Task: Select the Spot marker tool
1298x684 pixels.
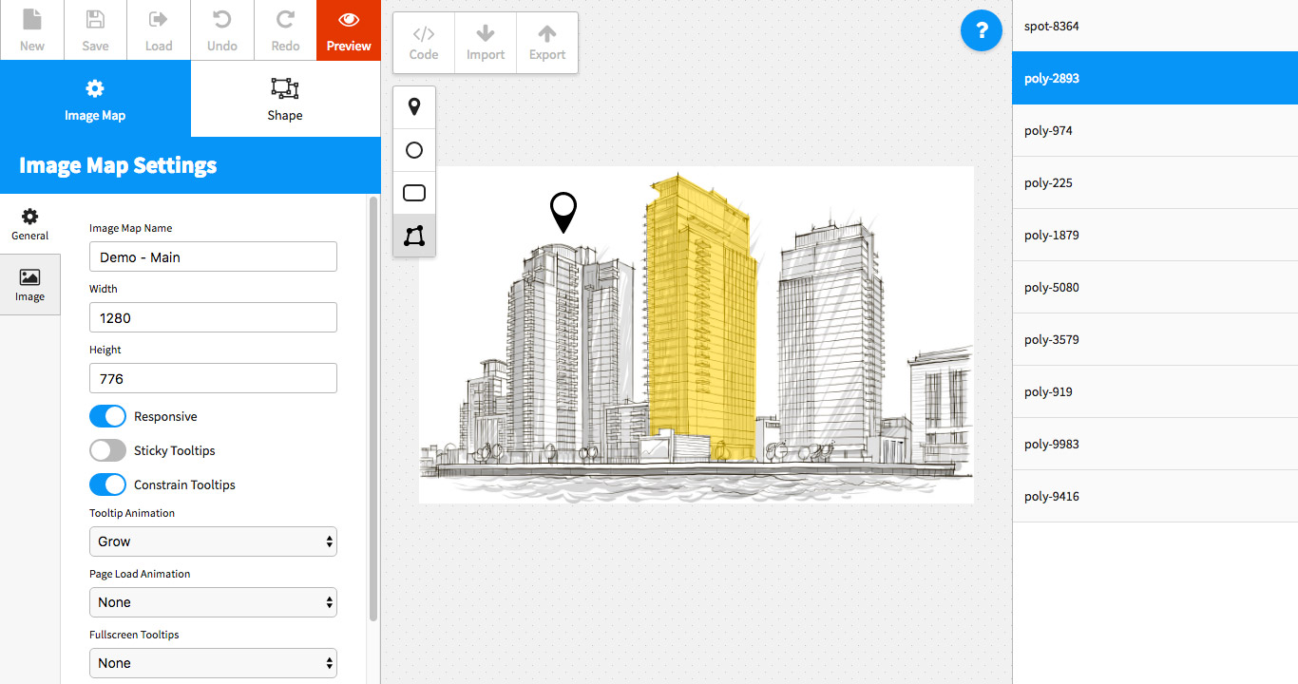Action: coord(414,107)
